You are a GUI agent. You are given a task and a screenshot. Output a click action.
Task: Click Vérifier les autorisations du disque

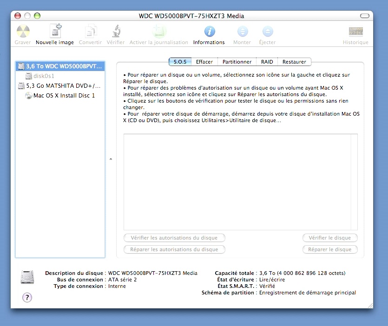[174, 238]
